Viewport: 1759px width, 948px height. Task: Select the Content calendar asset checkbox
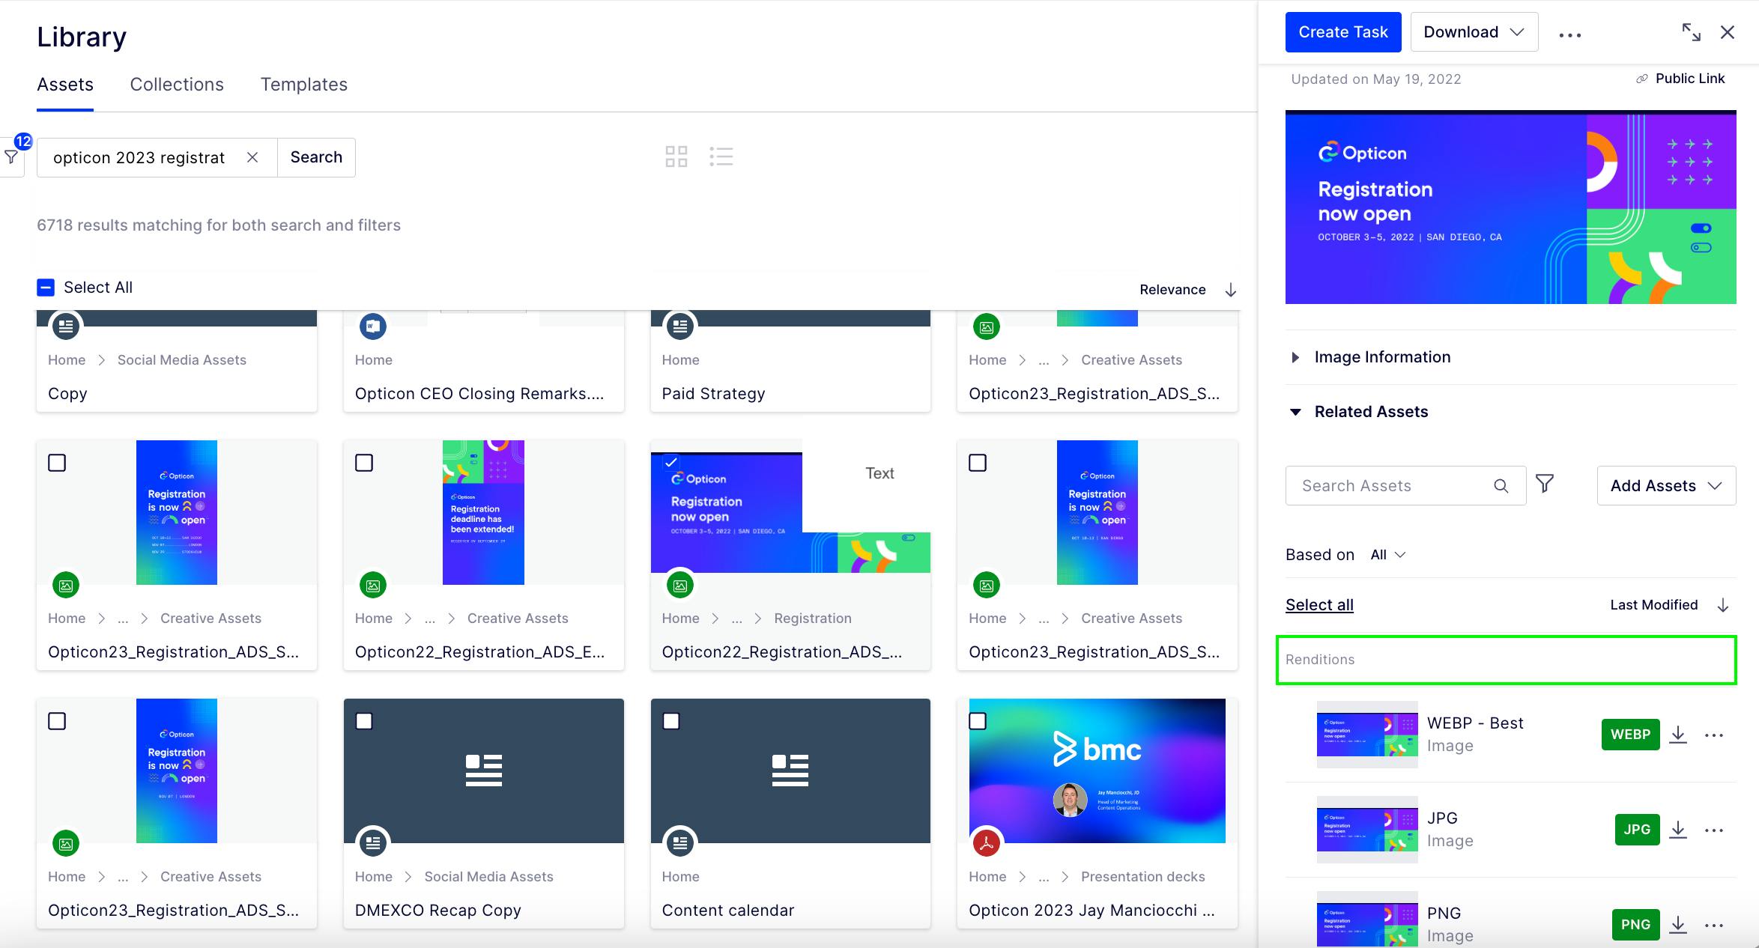tap(671, 721)
